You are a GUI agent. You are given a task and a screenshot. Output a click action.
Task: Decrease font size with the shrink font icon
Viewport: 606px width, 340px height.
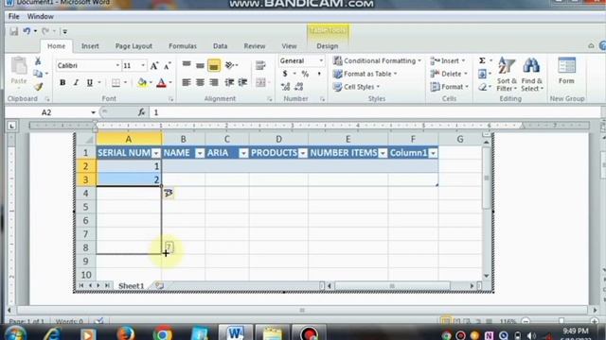168,66
